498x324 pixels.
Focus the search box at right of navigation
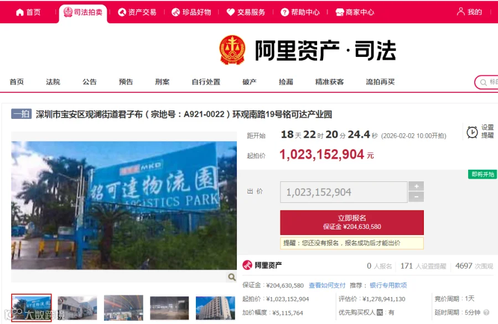point(486,82)
